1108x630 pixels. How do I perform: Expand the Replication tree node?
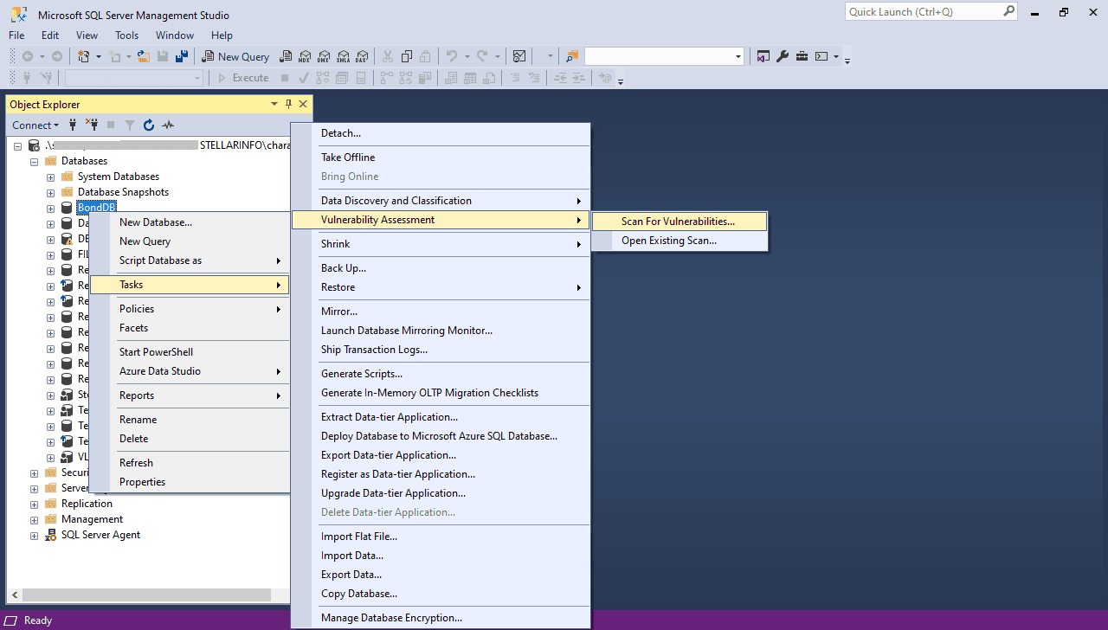coord(35,504)
